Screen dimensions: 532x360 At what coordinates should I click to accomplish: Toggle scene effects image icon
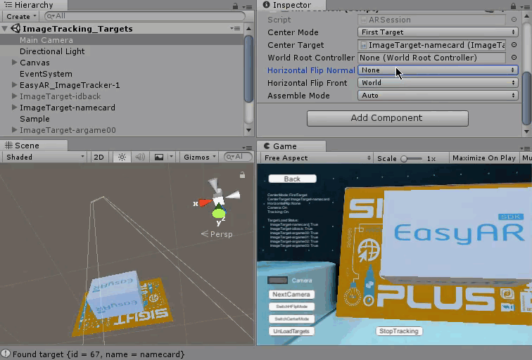159,157
